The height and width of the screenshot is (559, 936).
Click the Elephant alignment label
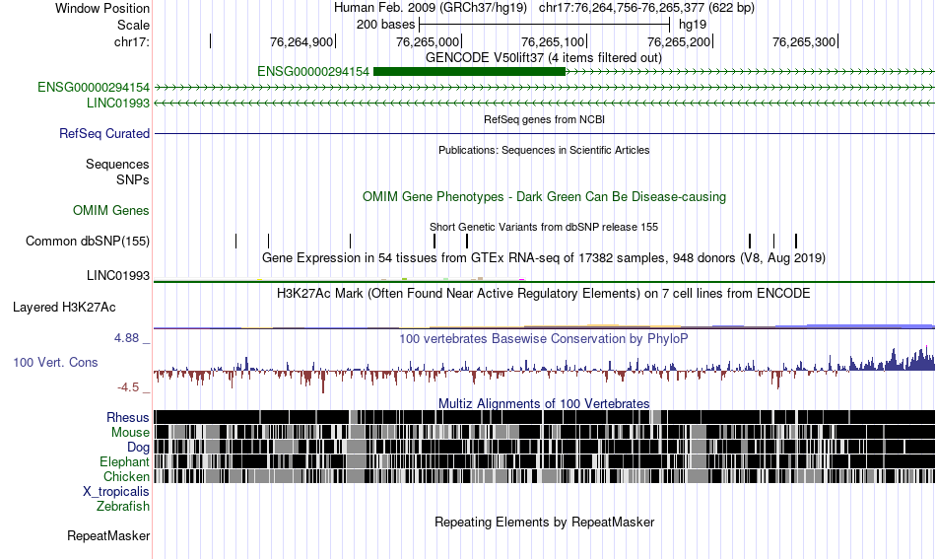click(x=125, y=461)
